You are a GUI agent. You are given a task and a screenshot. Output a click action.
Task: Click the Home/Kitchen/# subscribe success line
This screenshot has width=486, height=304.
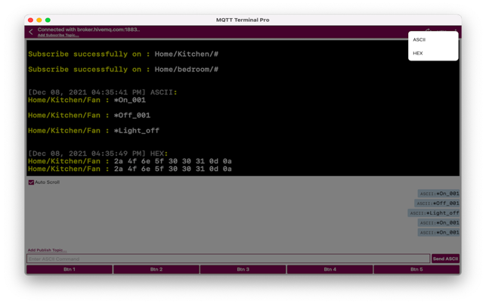coord(123,54)
